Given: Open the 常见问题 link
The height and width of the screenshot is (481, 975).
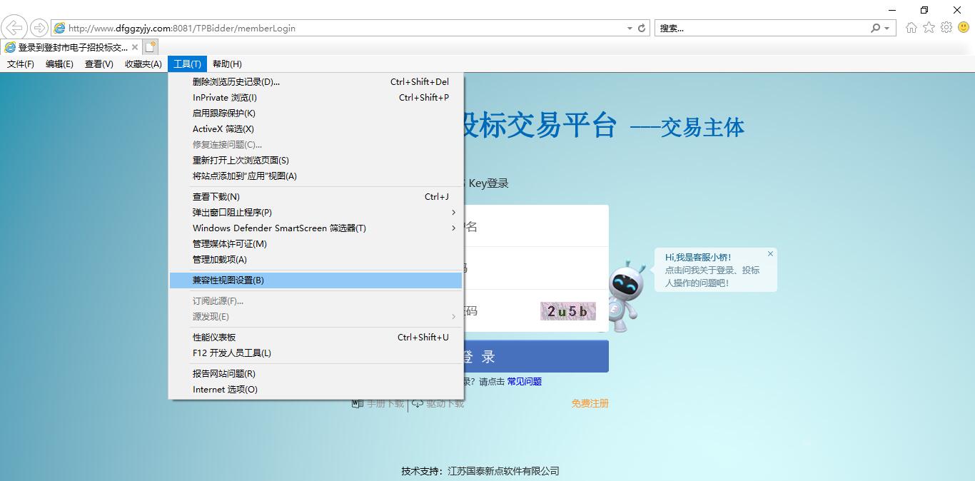Looking at the screenshot, I should point(524,382).
